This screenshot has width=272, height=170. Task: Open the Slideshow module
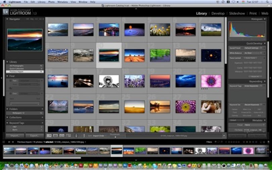coord(237,13)
